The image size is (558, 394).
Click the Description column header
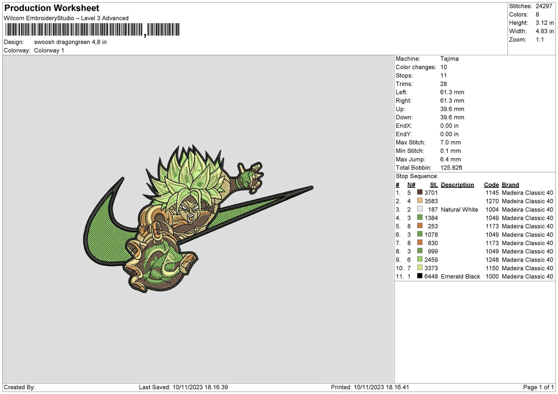[458, 184]
